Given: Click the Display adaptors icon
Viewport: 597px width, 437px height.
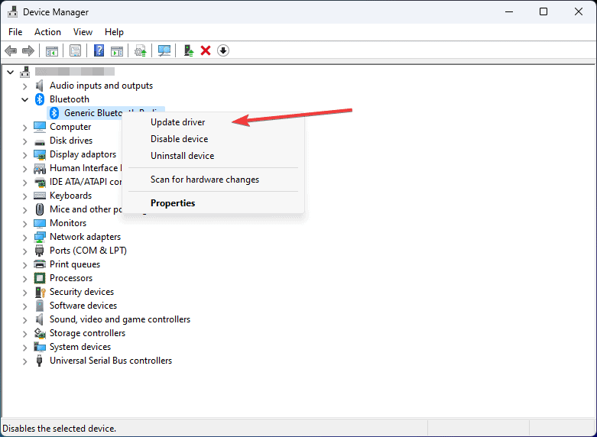Looking at the screenshot, I should (40, 154).
